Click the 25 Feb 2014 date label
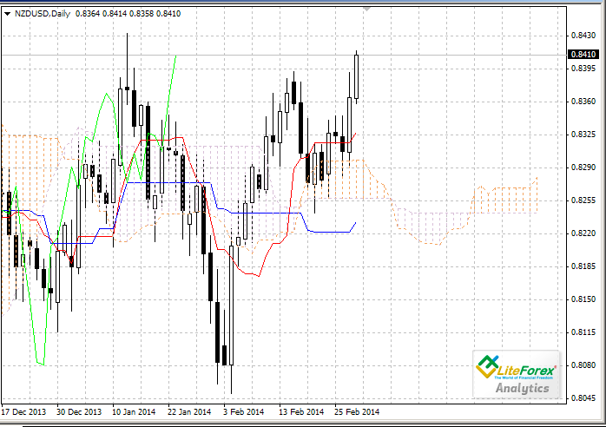The height and width of the screenshot is (427, 606). (357, 412)
